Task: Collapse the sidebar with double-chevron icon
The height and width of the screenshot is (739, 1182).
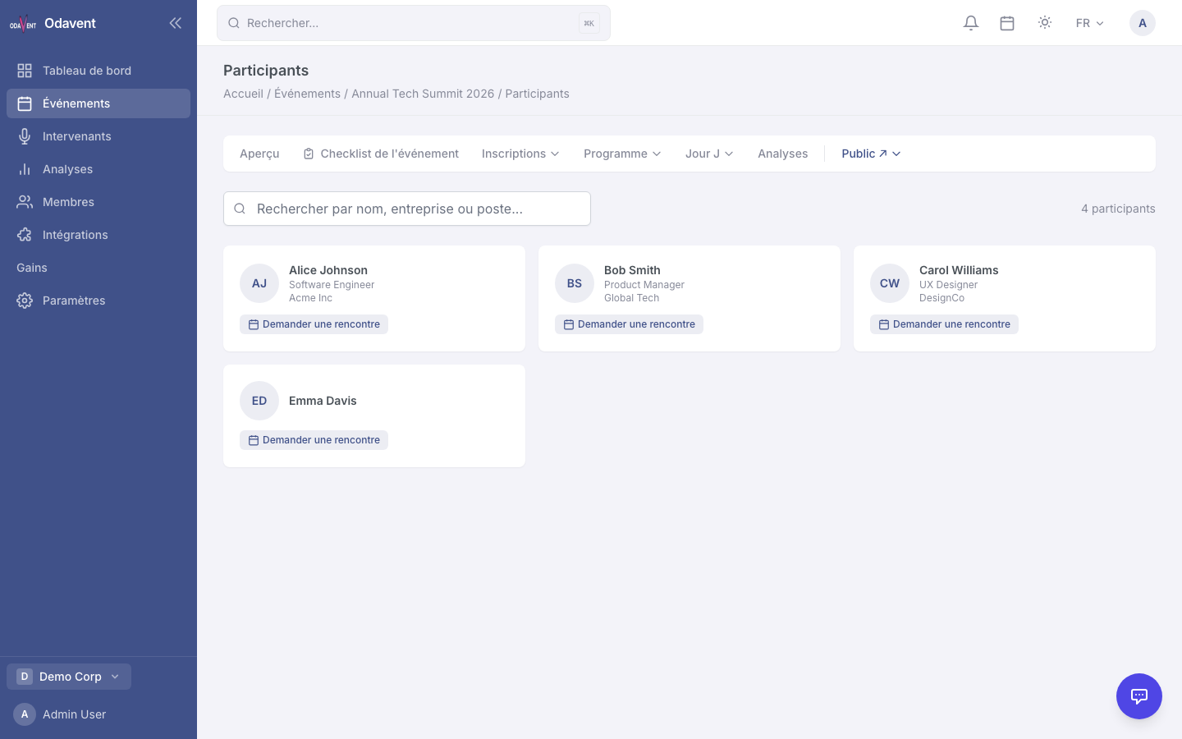Action: click(x=175, y=23)
